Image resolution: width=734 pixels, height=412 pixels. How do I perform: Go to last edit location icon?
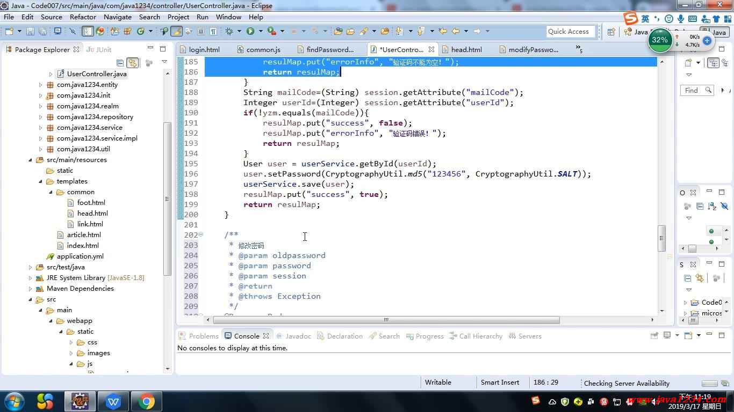tap(443, 31)
